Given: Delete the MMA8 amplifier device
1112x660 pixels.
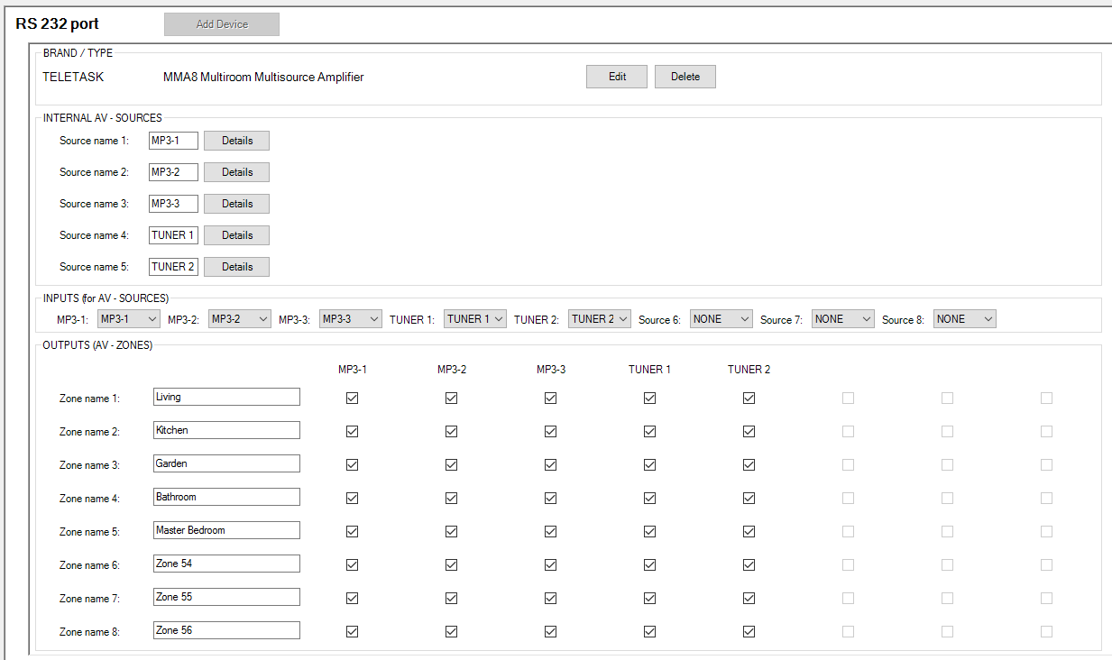Looking at the screenshot, I should coord(685,77).
